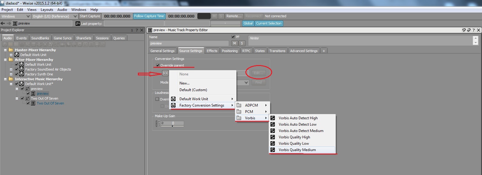
Task: Collapse Actor-Mixer Hierarchy node
Action: 5,60
